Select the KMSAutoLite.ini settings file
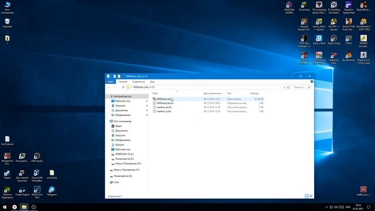375x211 pixels. pyautogui.click(x=165, y=103)
